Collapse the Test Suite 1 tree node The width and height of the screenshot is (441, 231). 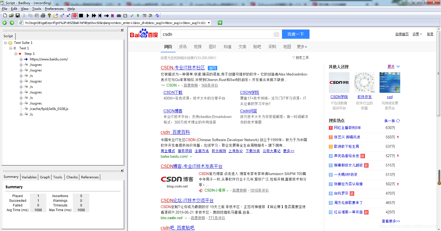tap(5, 43)
